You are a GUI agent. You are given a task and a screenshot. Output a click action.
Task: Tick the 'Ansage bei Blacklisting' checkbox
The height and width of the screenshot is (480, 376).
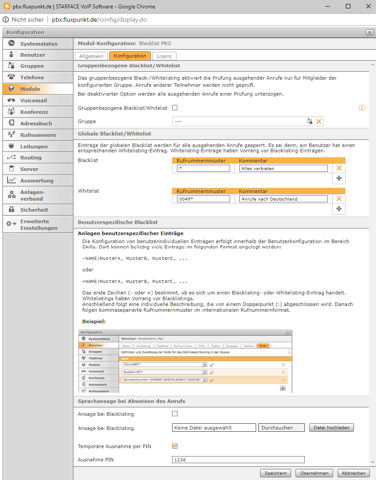point(175,414)
